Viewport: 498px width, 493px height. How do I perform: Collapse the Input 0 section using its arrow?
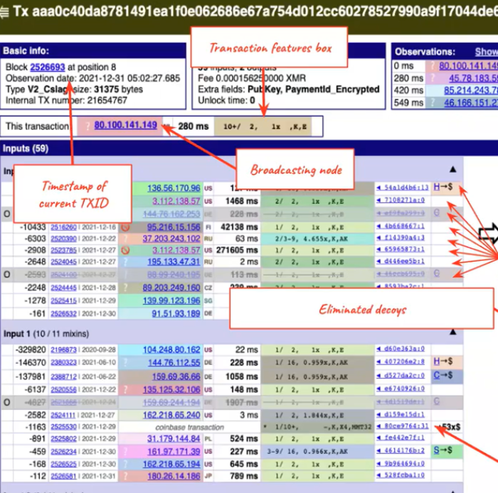(452, 170)
